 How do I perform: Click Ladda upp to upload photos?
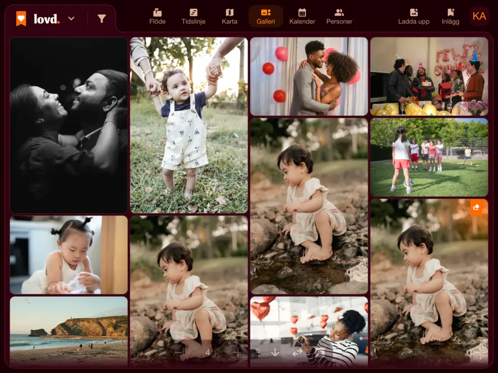click(413, 17)
